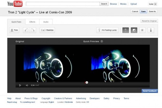This screenshot has width=162, height=108.
Task: Select the contrast adjustment icon
Action: click(x=134, y=30)
